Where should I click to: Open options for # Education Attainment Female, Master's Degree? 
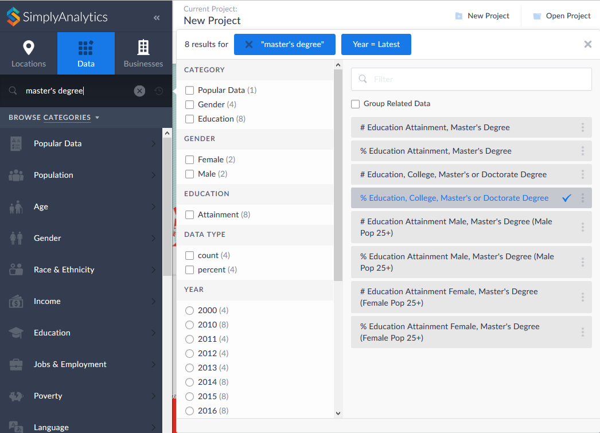(x=582, y=297)
